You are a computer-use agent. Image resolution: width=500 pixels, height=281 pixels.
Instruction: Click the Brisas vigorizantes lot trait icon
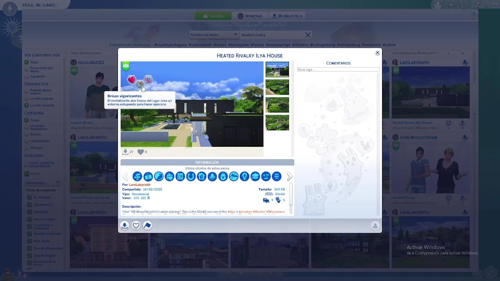coord(140,84)
